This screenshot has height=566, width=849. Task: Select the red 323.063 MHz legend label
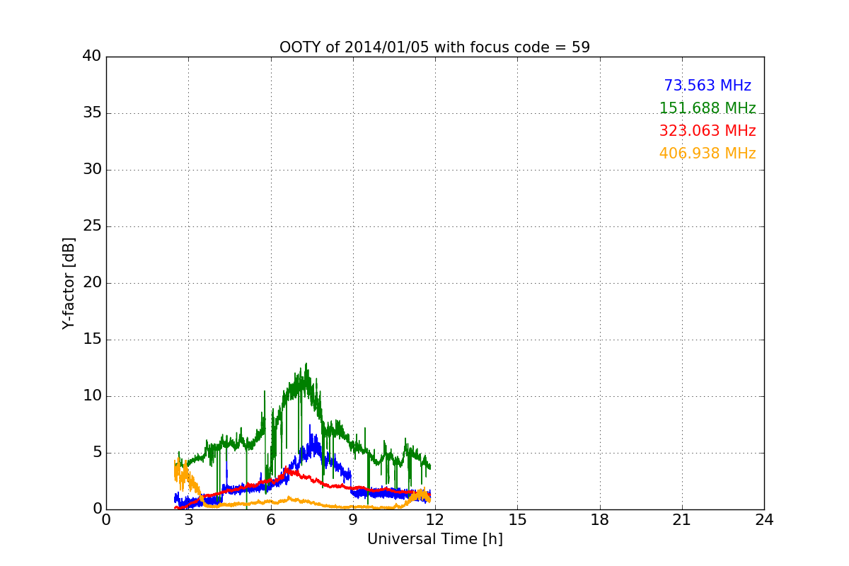[707, 131]
